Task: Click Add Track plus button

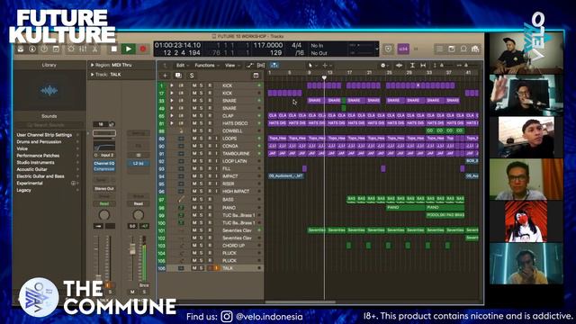Action: (x=166, y=76)
